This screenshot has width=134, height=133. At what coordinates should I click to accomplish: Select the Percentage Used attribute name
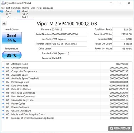pos(20,82)
